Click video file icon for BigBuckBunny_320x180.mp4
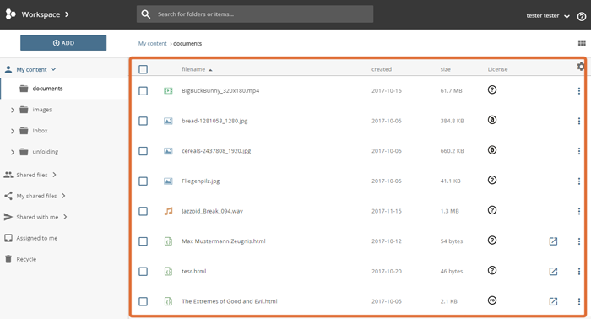The height and width of the screenshot is (319, 591). click(168, 91)
